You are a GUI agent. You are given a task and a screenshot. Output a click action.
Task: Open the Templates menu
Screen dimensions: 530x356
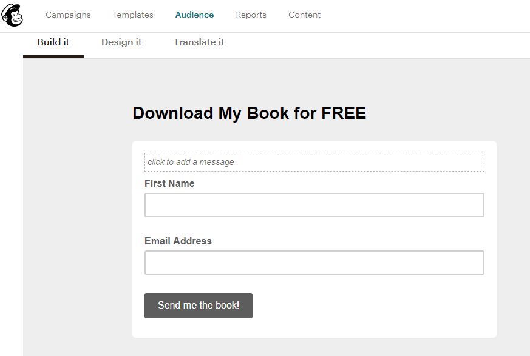tap(133, 15)
